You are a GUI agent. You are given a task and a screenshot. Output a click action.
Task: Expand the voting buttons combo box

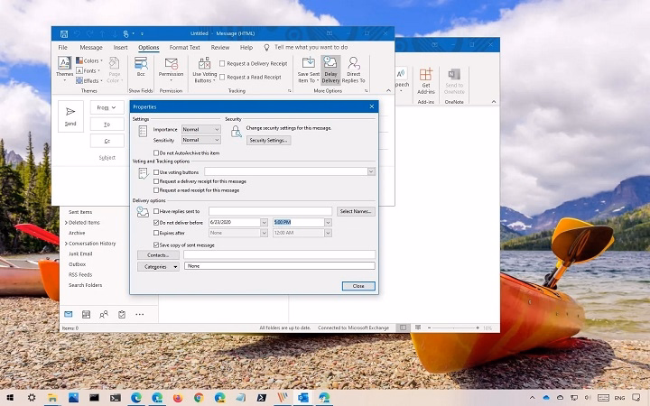click(x=371, y=171)
